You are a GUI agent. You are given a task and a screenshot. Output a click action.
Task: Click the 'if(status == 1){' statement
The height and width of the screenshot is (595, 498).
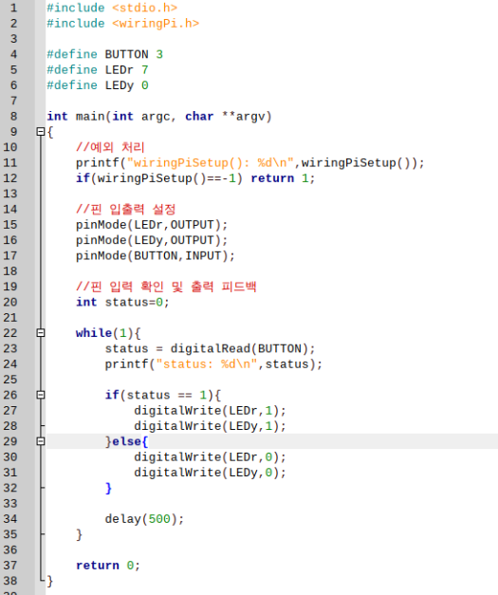(163, 395)
